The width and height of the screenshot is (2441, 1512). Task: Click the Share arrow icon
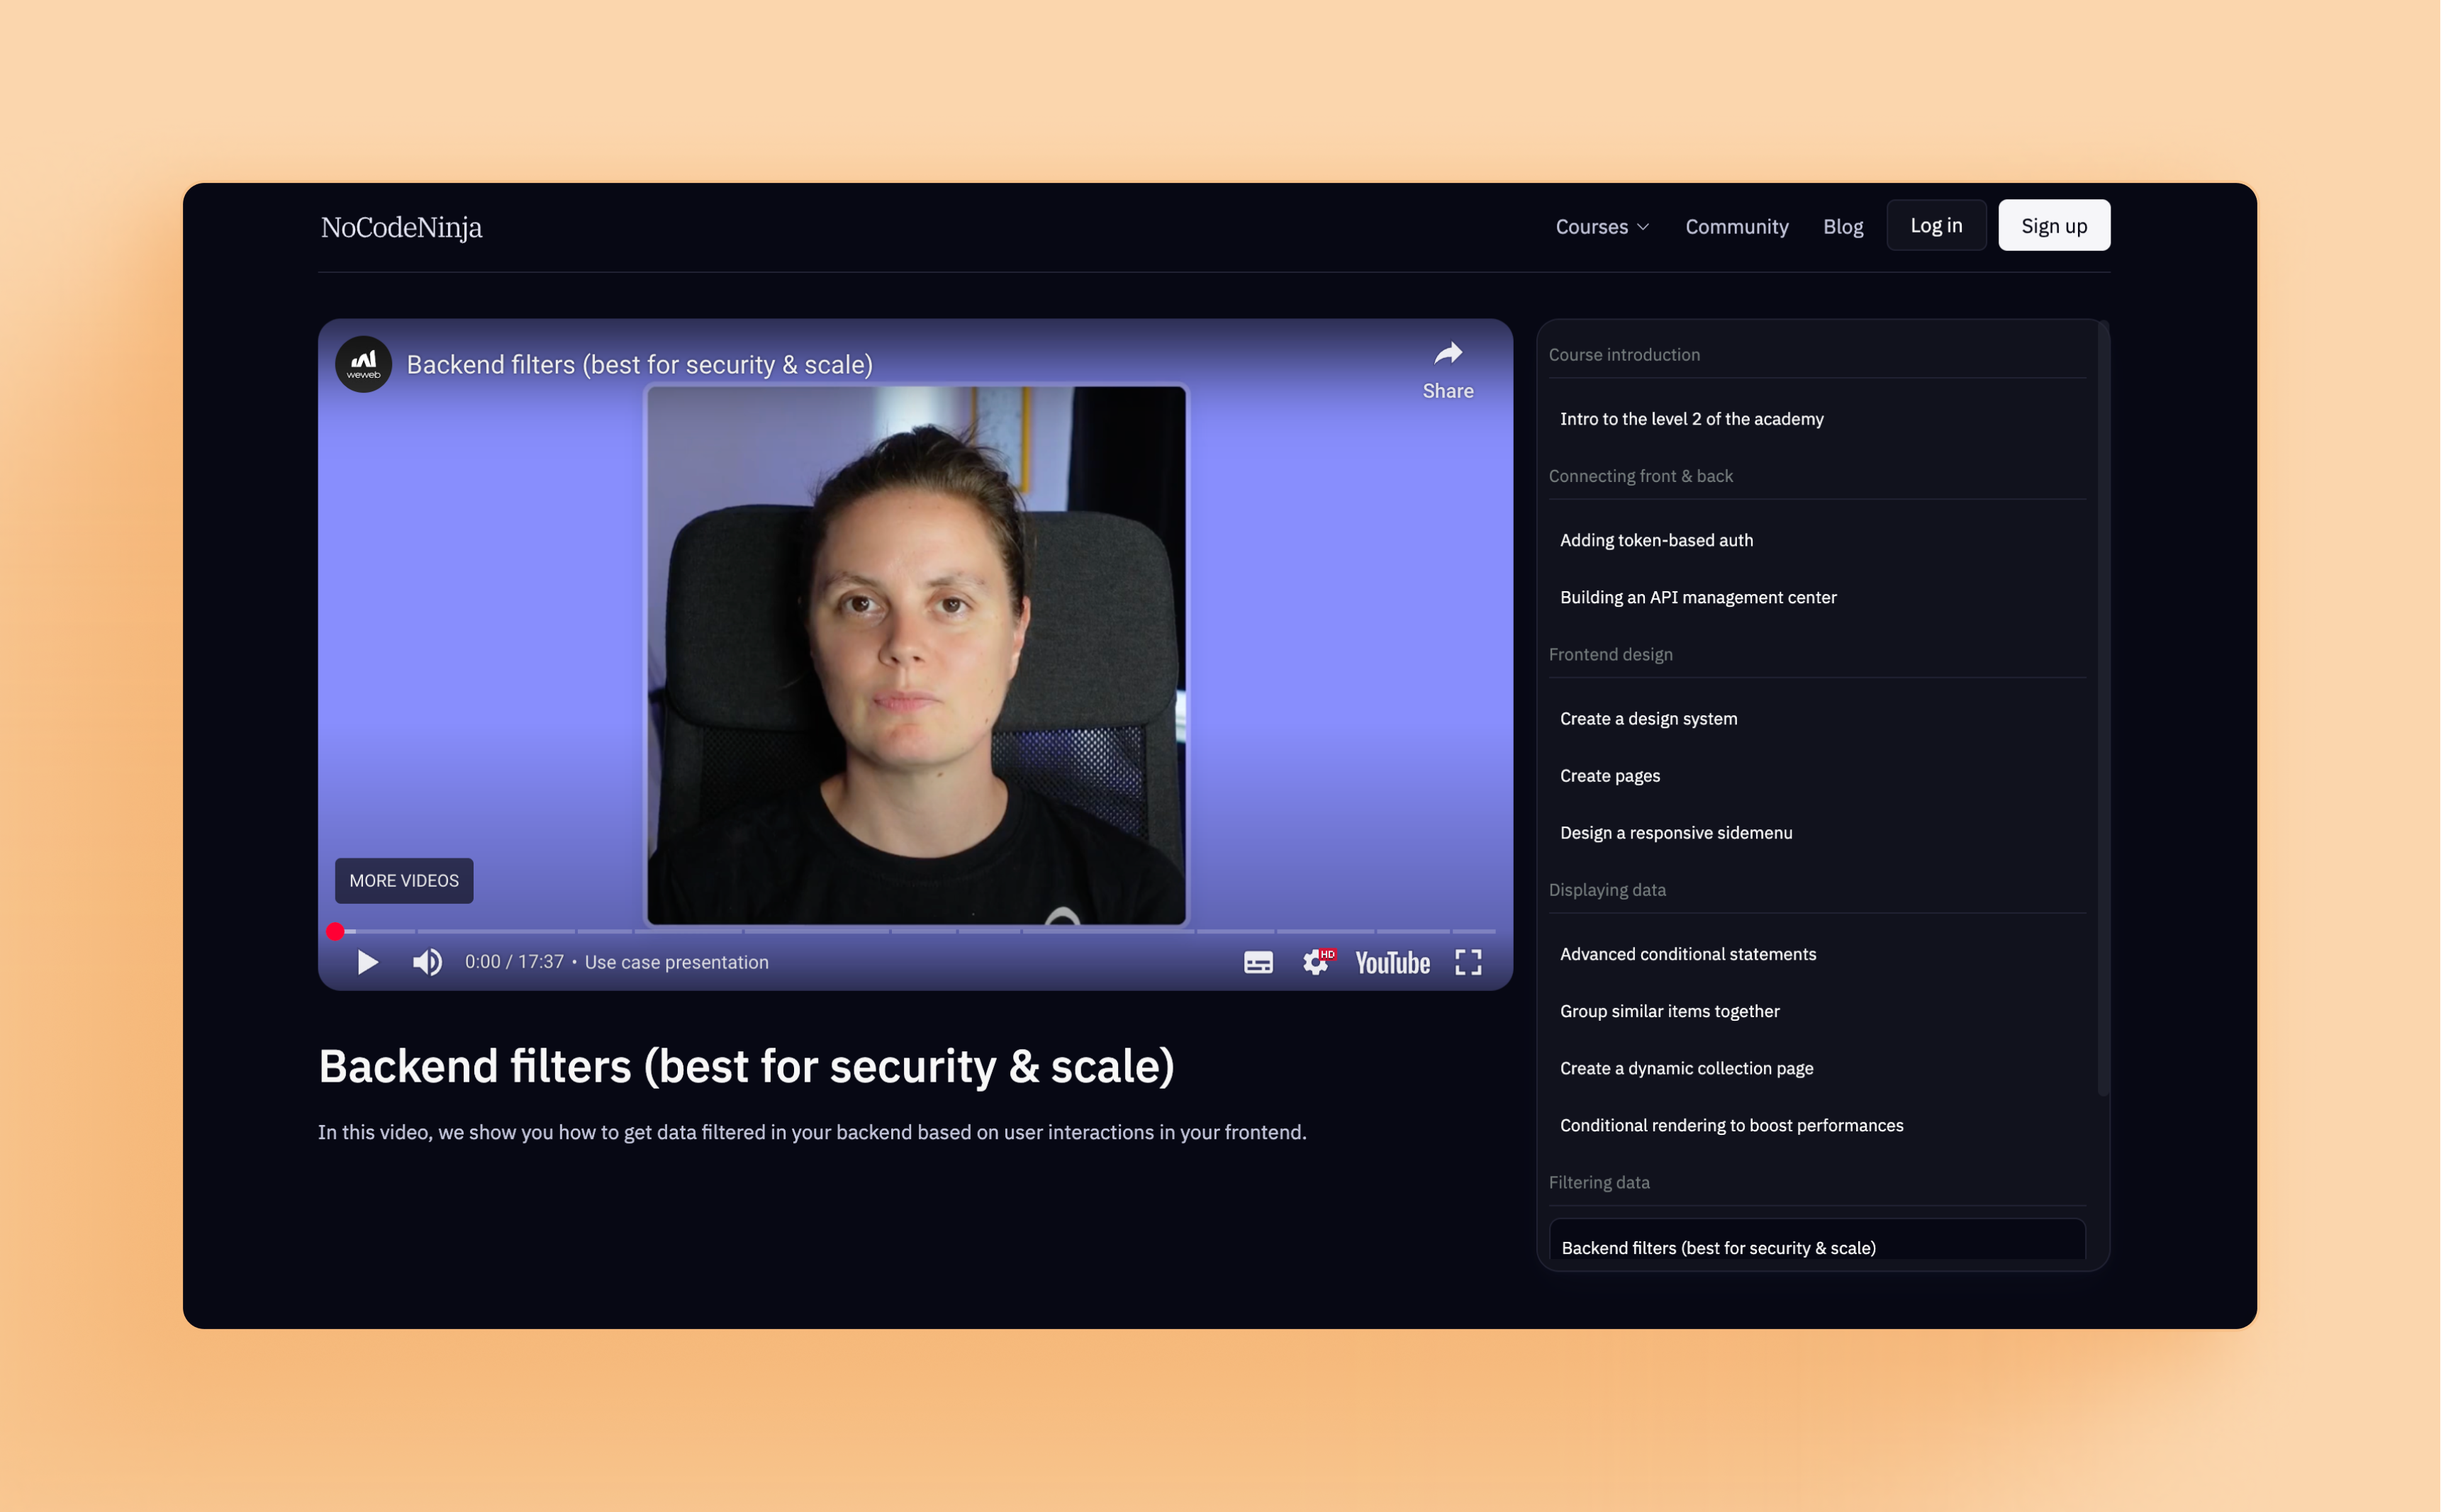tap(1448, 354)
